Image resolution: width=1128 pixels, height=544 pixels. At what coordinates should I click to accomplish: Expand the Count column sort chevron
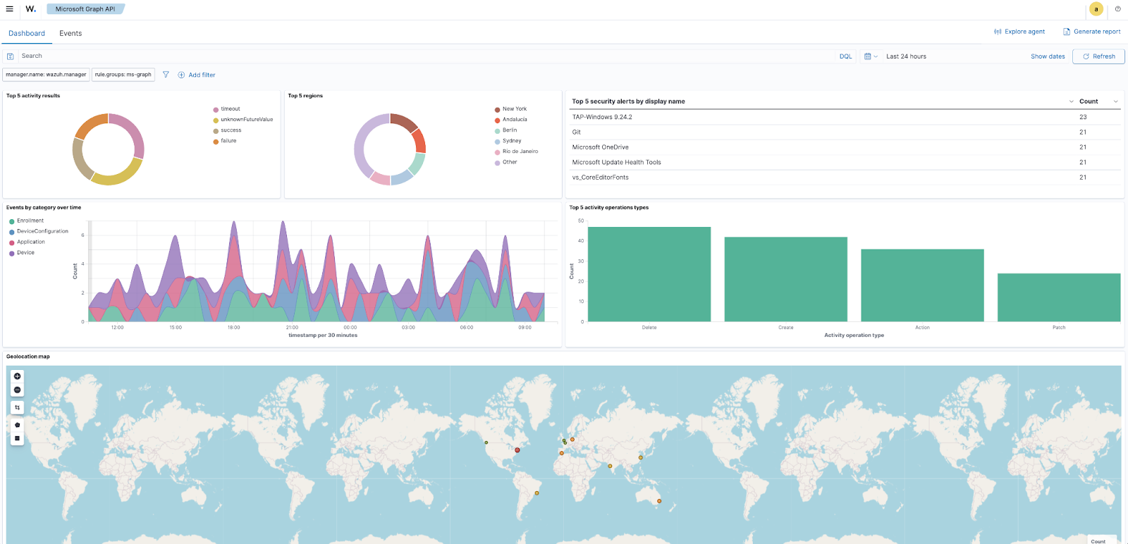[x=1115, y=101]
